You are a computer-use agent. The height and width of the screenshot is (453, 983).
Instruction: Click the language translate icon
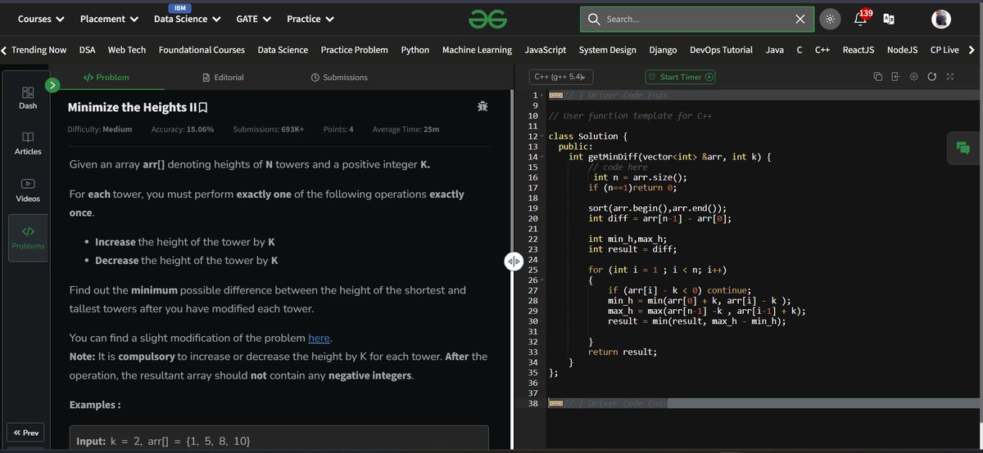click(x=888, y=19)
